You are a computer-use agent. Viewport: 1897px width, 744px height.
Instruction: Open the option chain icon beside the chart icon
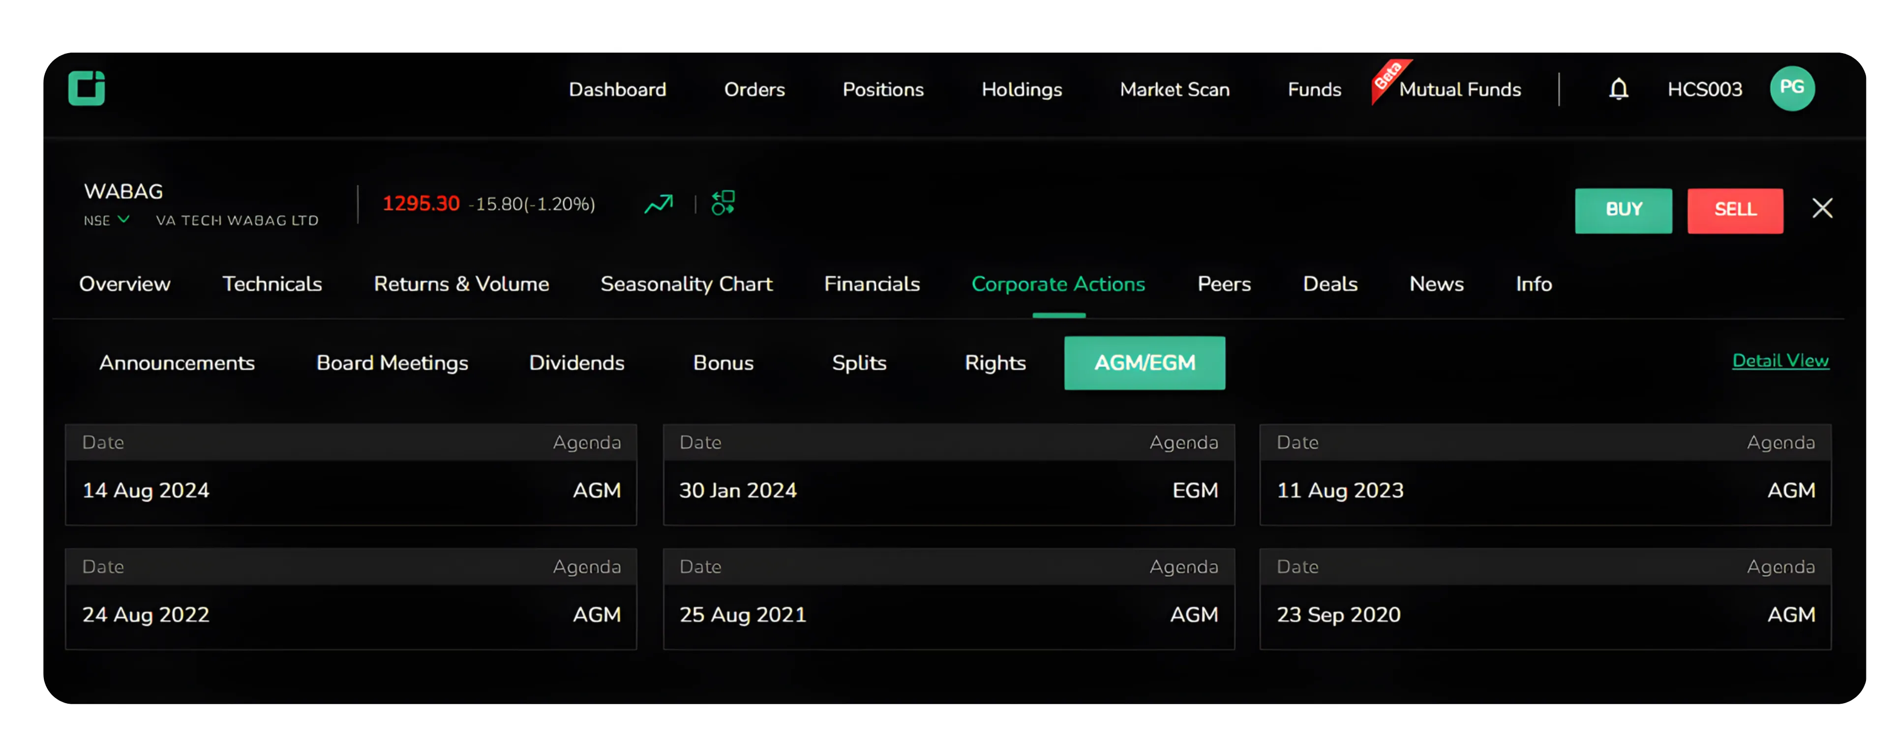click(723, 203)
